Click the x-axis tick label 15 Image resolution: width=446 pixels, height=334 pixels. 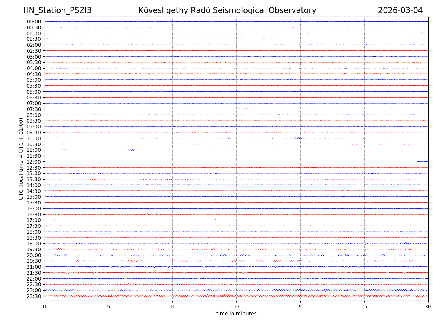[236, 307]
